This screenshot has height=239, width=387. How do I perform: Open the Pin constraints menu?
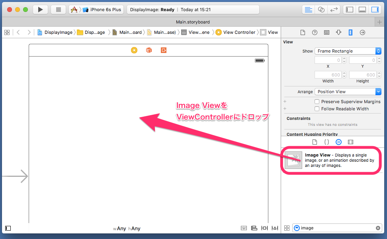[264, 228]
